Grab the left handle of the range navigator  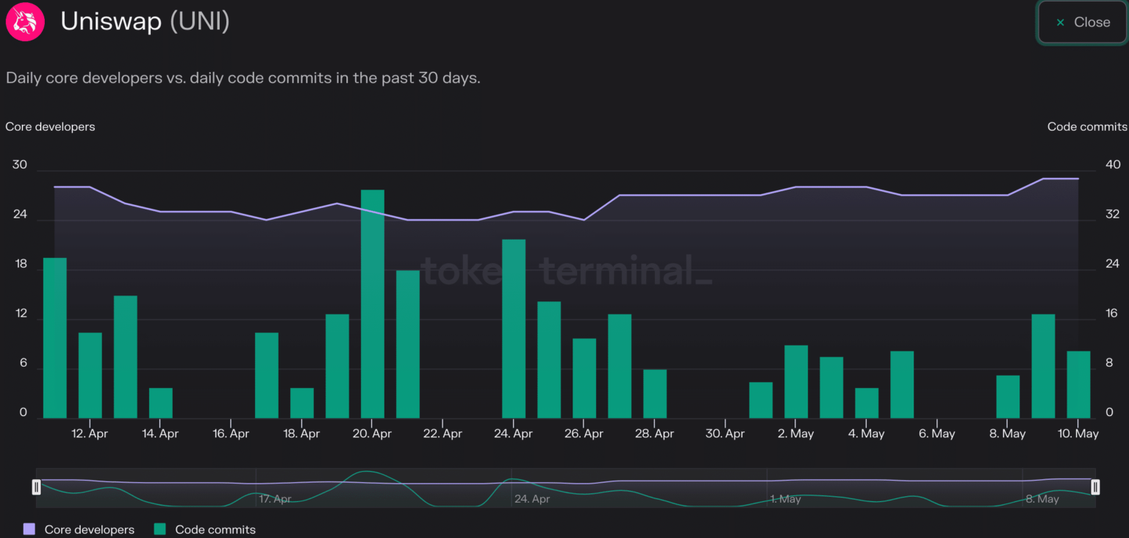tap(36, 487)
